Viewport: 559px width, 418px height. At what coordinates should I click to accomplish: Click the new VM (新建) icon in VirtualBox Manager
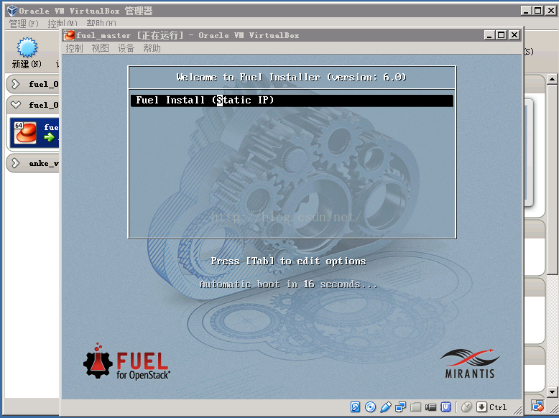point(27,47)
